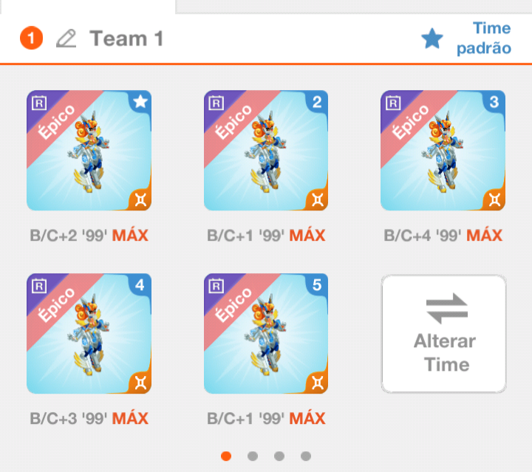The width and height of the screenshot is (532, 472).
Task: Tap the leader star badge on first card
Action: [140, 100]
